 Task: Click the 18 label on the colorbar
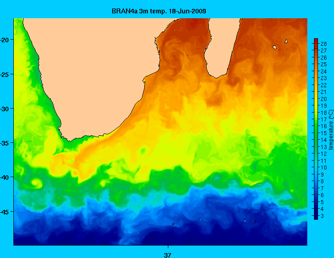click(x=324, y=113)
